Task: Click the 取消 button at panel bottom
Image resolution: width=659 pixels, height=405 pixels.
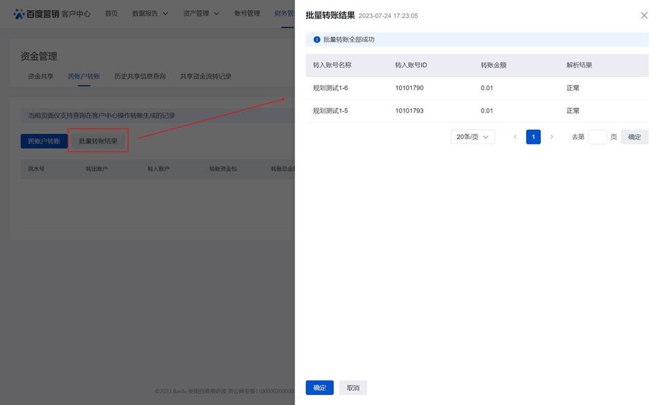Action: (x=353, y=388)
